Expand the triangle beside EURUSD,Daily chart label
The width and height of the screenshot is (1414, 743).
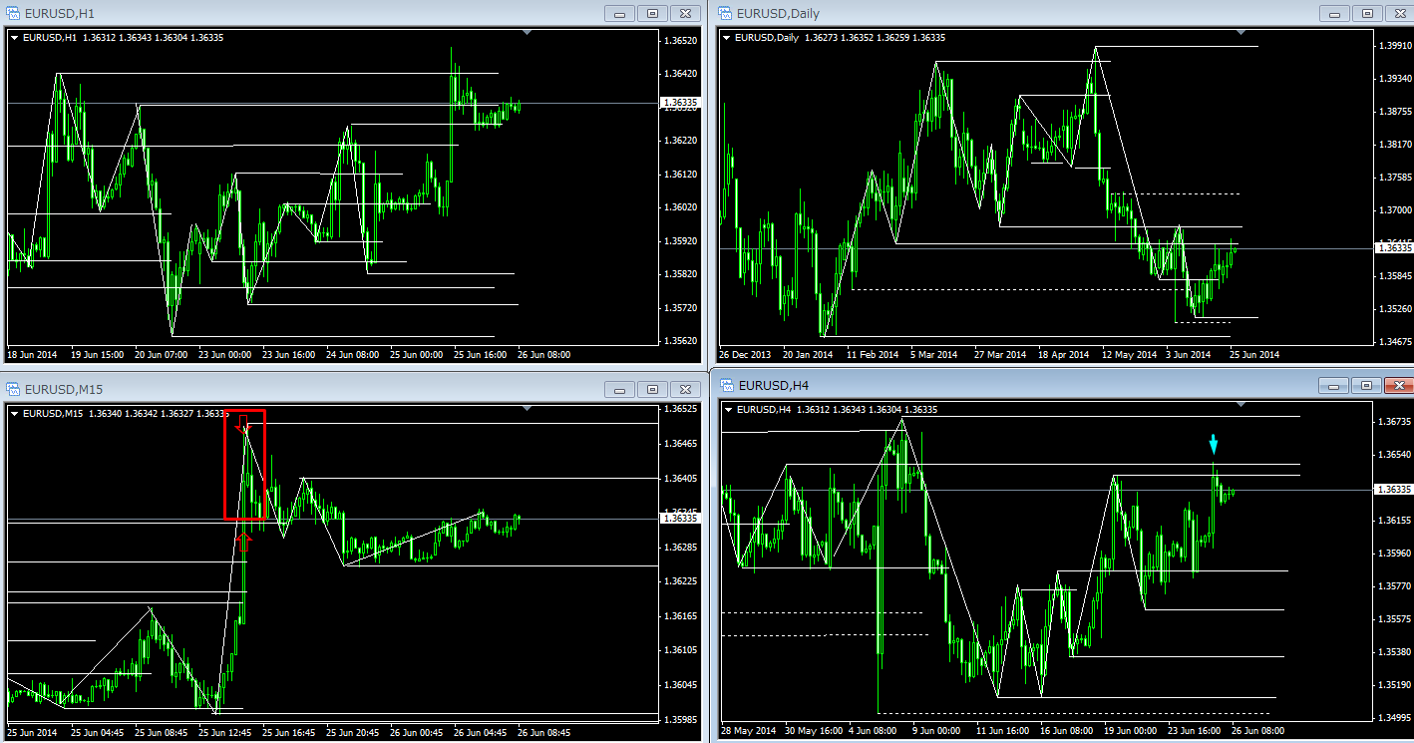pos(726,38)
